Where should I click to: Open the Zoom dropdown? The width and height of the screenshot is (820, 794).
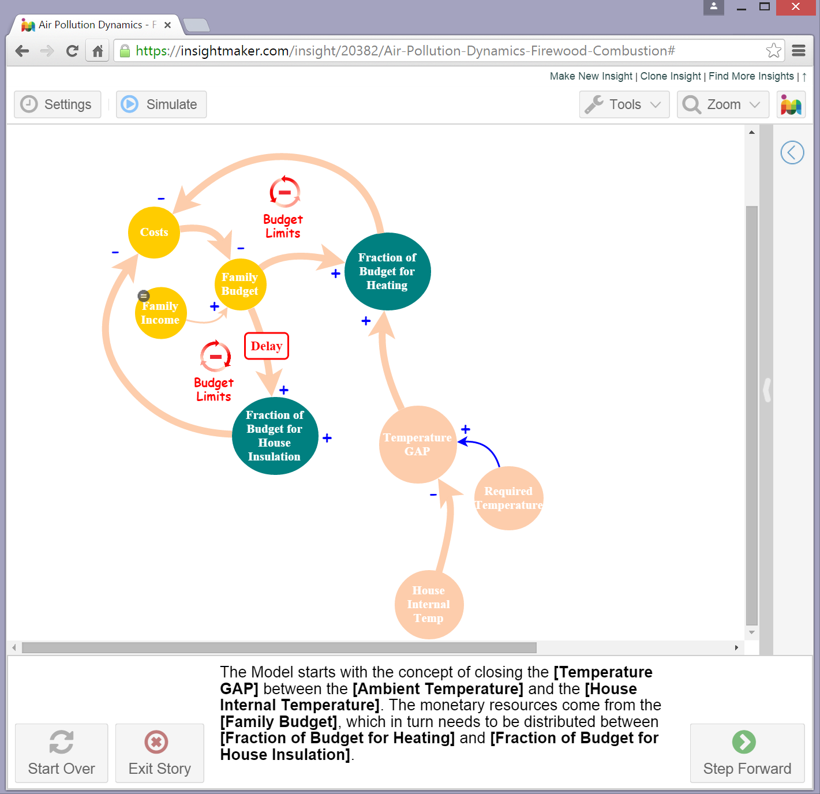point(722,104)
